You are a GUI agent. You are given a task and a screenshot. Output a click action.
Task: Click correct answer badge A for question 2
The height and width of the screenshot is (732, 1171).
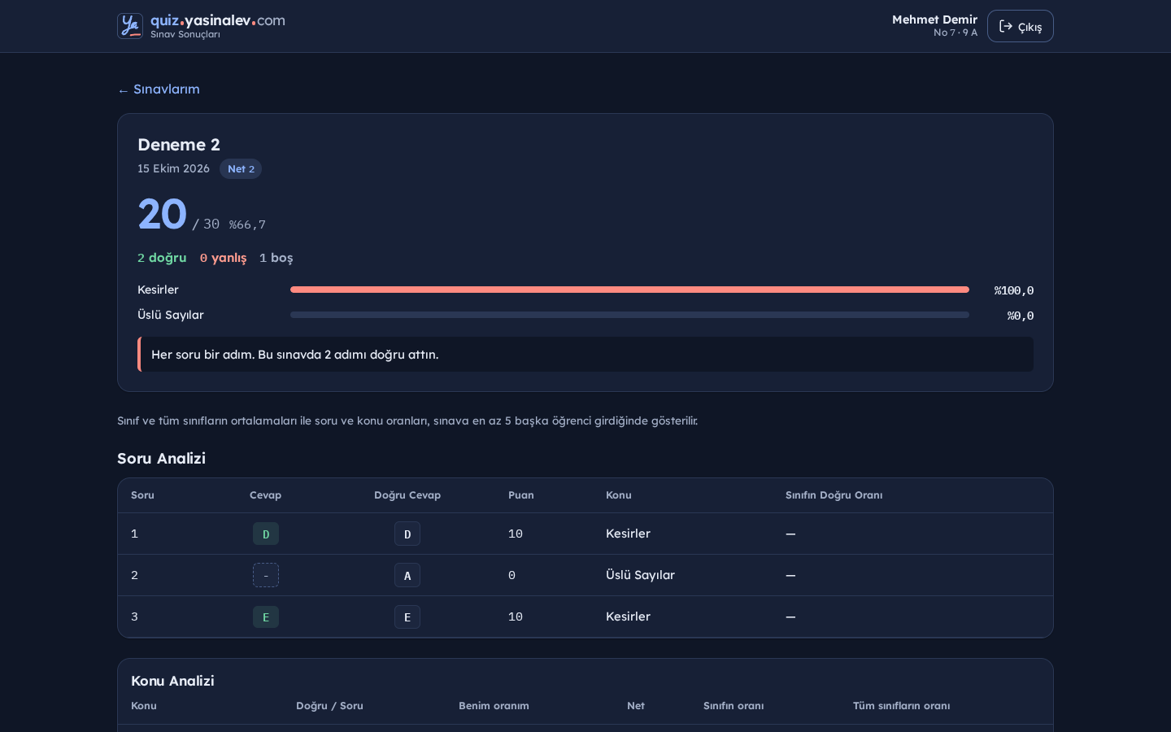coord(407,575)
